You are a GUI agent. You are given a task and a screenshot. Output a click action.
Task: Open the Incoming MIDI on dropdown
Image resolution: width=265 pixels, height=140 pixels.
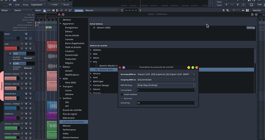[166, 74]
